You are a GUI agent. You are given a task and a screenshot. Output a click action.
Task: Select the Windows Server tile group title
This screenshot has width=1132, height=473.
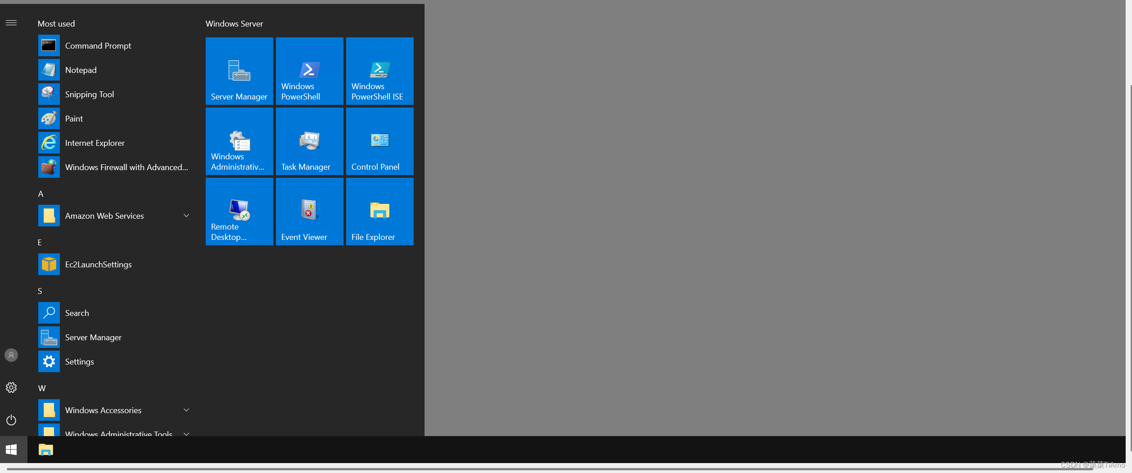(234, 23)
